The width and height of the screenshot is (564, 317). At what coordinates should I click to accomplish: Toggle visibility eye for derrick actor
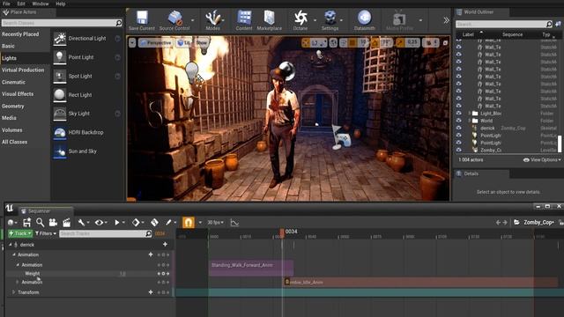coord(458,128)
